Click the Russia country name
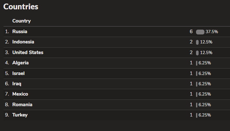 coord(20,32)
